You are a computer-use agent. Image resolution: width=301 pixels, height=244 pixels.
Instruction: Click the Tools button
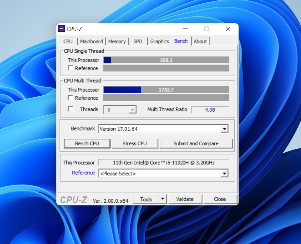[x=146, y=199]
